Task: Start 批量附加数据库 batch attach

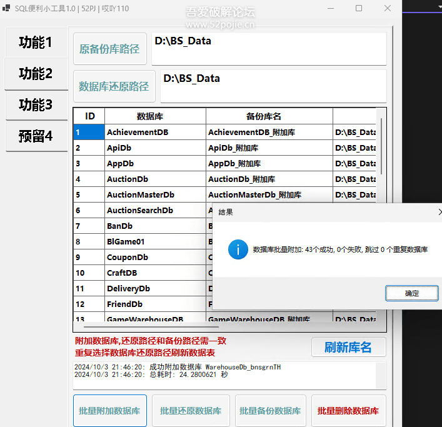Action: 109,411
